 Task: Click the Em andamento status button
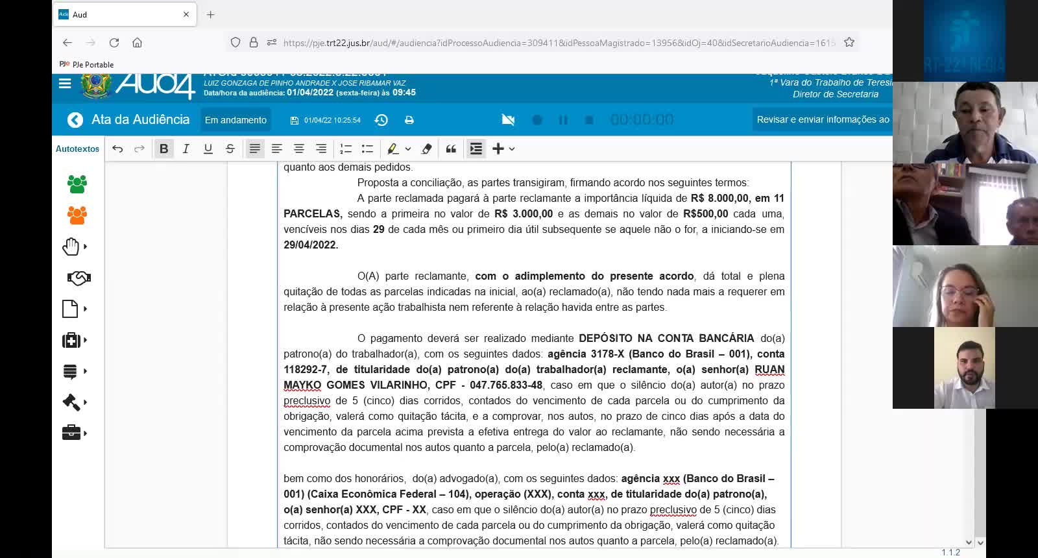(235, 120)
